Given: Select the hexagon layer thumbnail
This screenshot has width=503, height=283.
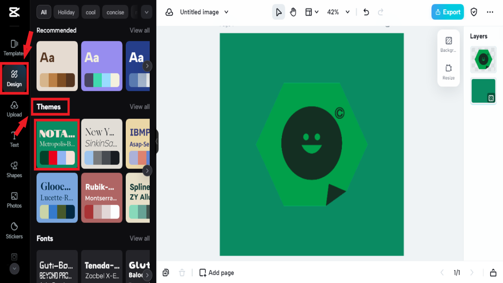Looking at the screenshot, I should pos(483,59).
